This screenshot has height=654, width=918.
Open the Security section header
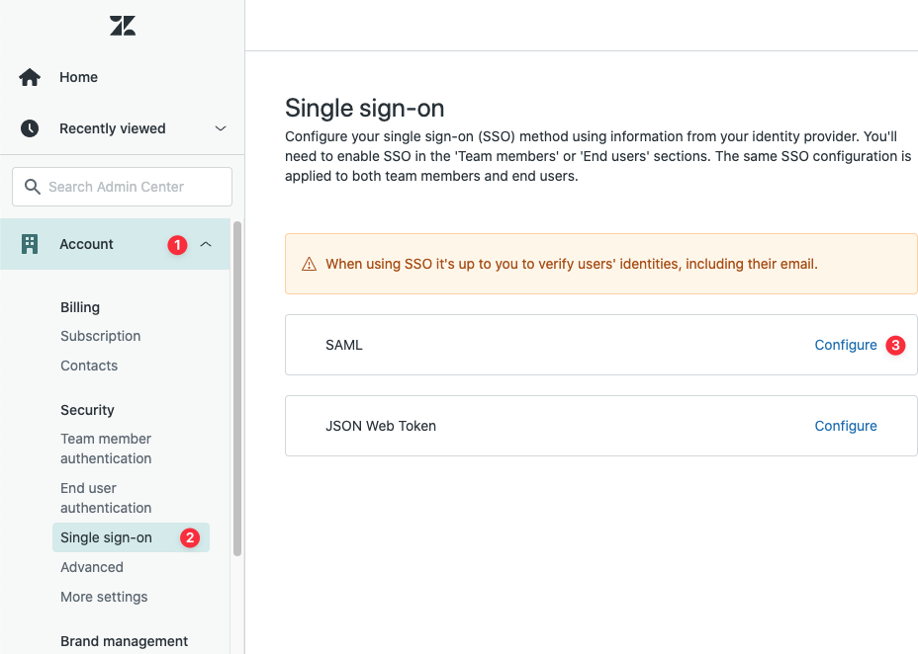[x=87, y=409]
